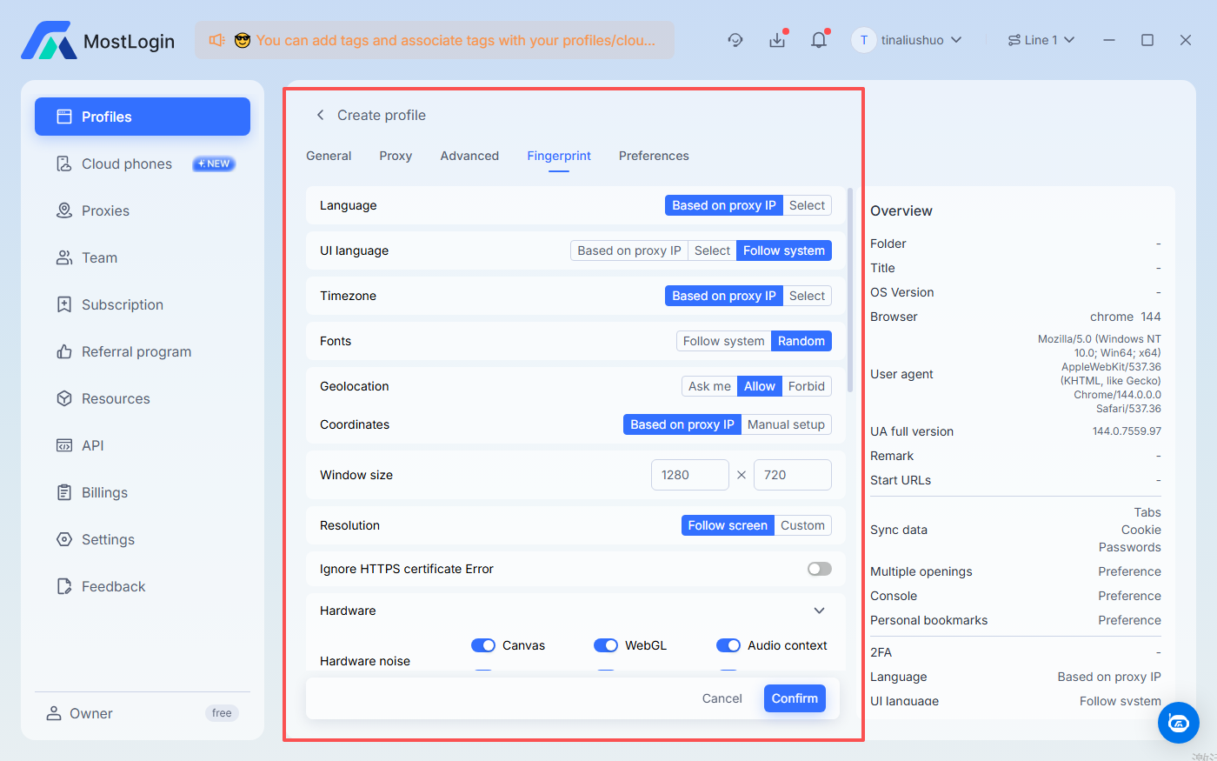This screenshot has width=1217, height=761.
Task: Switch to the Preferences tab
Action: pyautogui.click(x=654, y=156)
